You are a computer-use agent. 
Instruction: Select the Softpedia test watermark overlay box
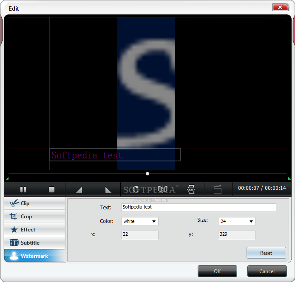(x=115, y=155)
